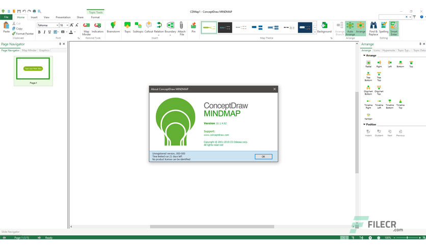The width and height of the screenshot is (426, 246).
Task: Select Timeline Top layout
Action: (x=400, y=104)
